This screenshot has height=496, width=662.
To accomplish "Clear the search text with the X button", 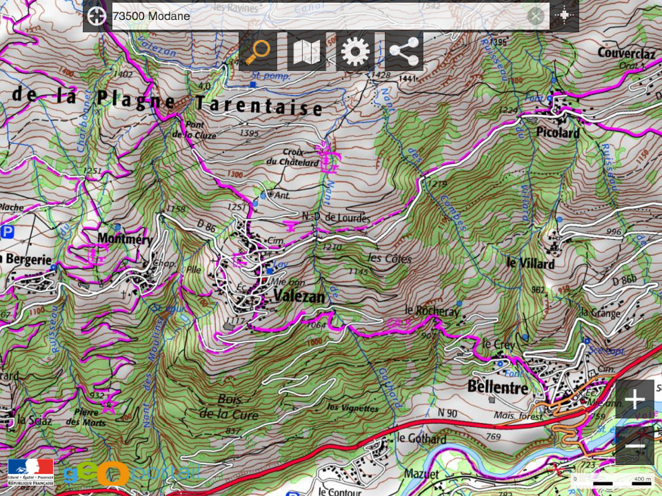I will click(x=536, y=16).
